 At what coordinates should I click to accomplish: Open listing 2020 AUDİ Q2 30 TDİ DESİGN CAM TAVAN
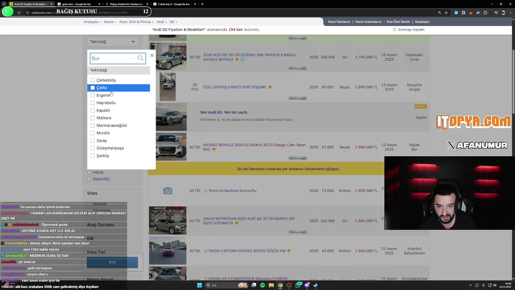(249, 57)
